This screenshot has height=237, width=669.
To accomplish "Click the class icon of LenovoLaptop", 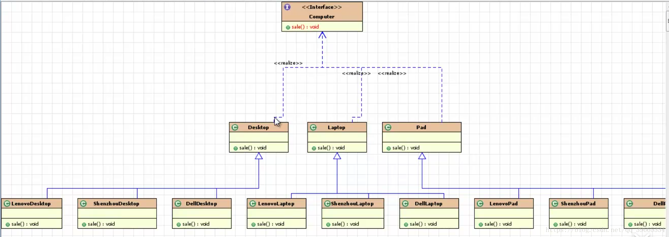I will [x=253, y=203].
